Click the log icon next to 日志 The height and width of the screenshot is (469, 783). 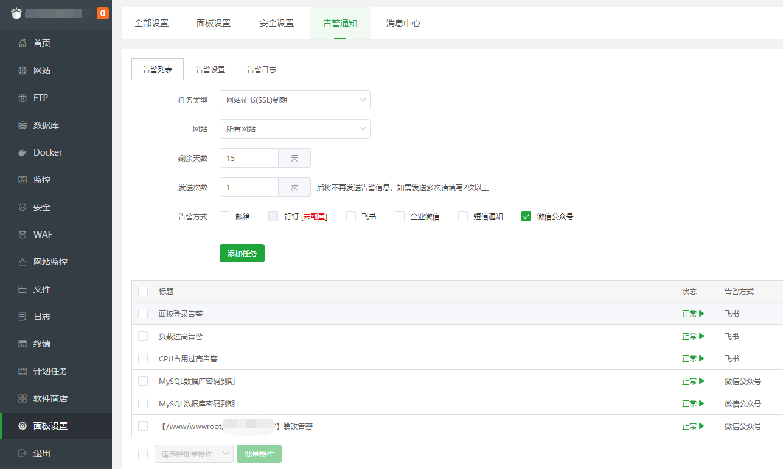click(x=23, y=317)
